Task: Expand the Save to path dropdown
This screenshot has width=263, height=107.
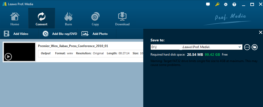Action: 240,47
